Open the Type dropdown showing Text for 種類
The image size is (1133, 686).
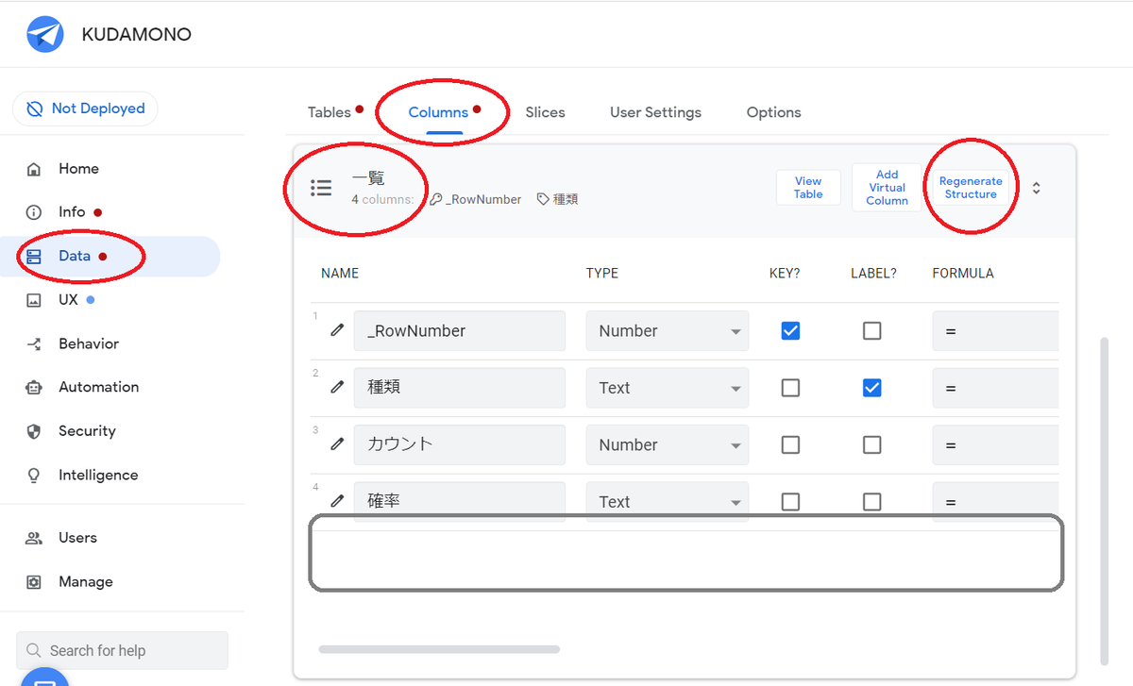tap(668, 387)
